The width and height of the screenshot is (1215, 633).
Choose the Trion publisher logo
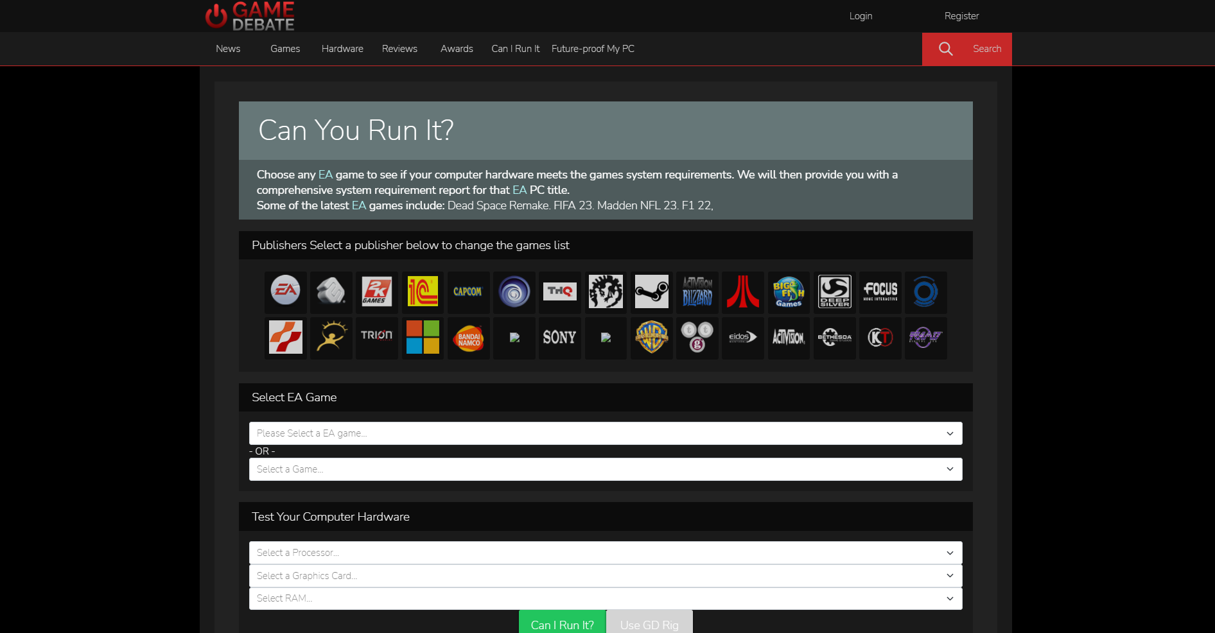tap(377, 337)
